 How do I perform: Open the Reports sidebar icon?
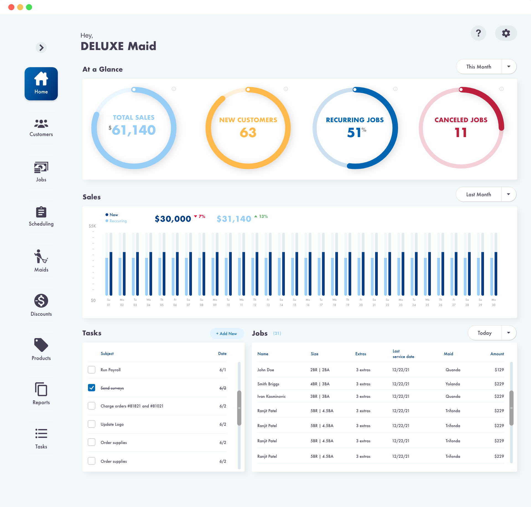coord(41,389)
